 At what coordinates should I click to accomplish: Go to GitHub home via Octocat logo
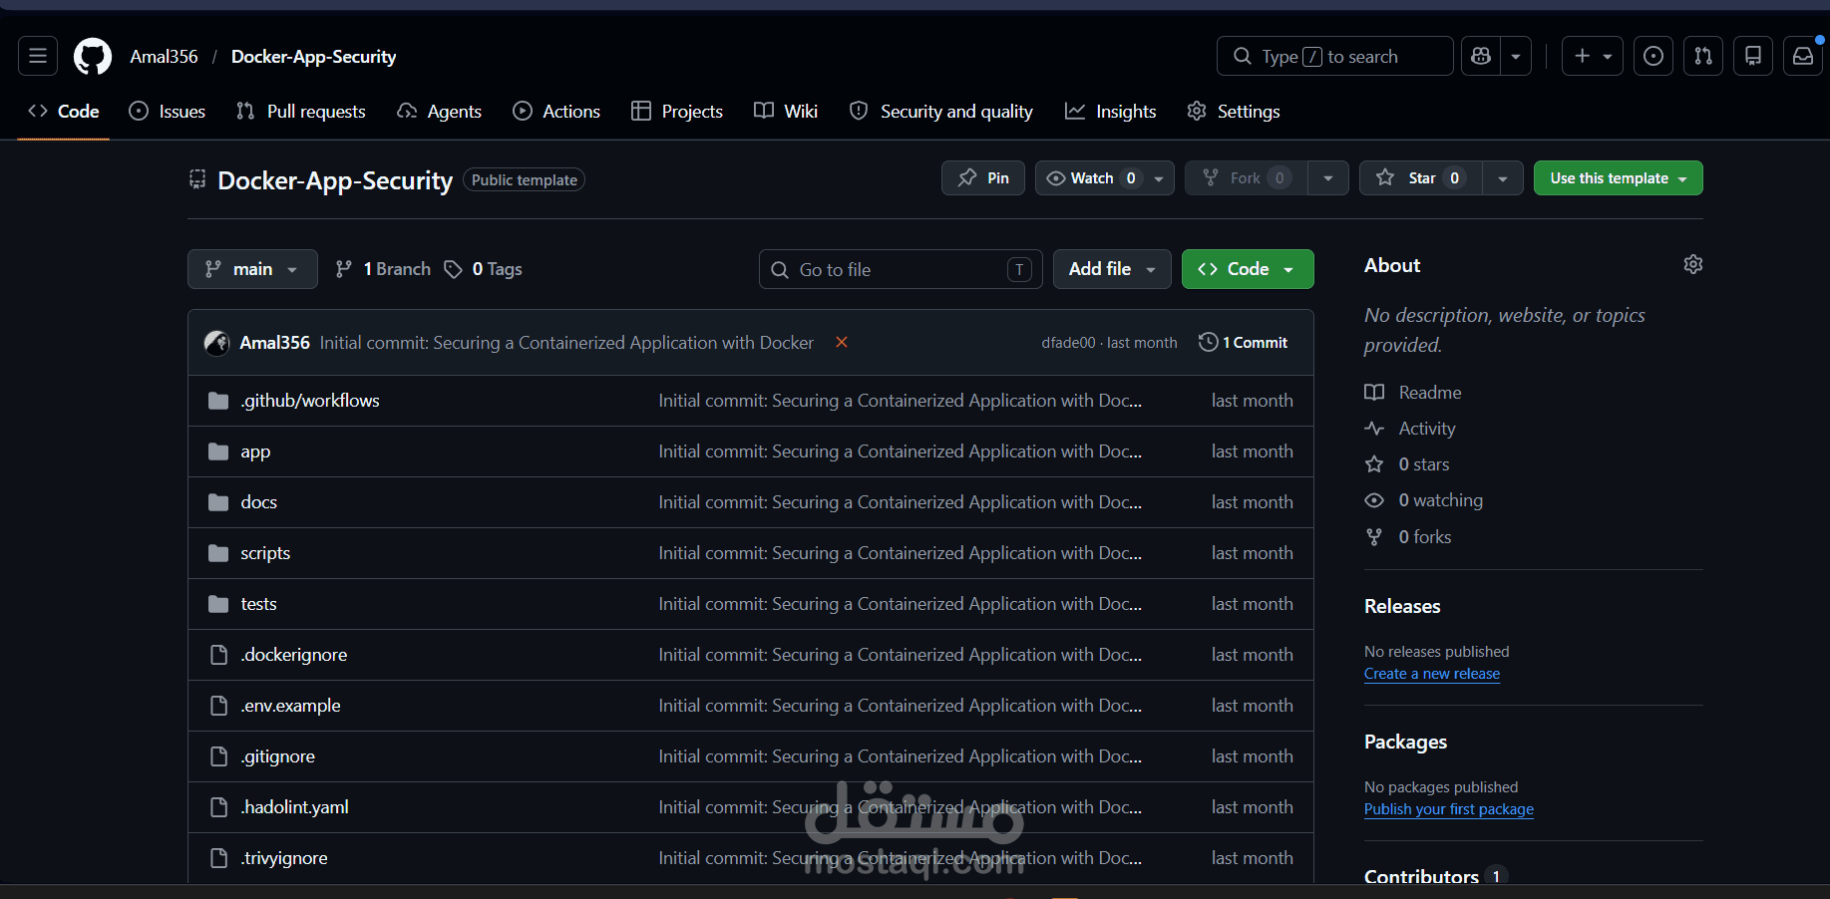[93, 57]
